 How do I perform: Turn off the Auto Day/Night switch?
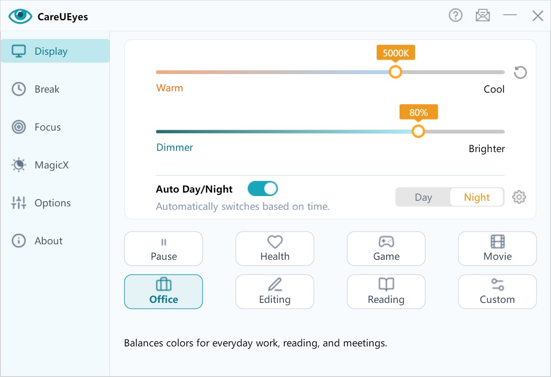tap(262, 189)
